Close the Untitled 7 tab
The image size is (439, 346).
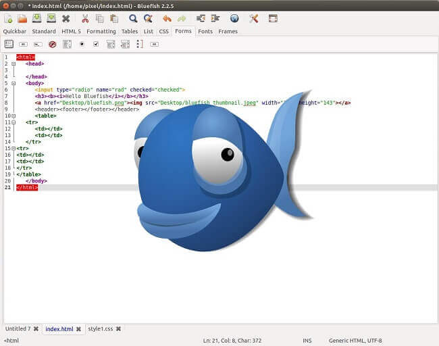[36, 329]
